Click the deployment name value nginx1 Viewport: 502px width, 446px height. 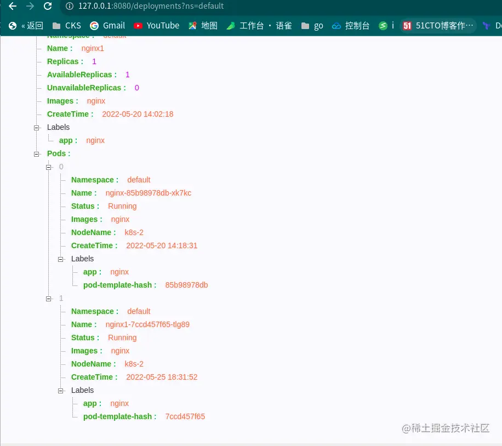[x=93, y=48]
